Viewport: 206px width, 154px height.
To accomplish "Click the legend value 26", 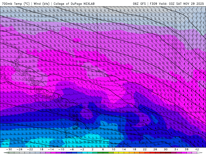I will [x=155, y=149].
